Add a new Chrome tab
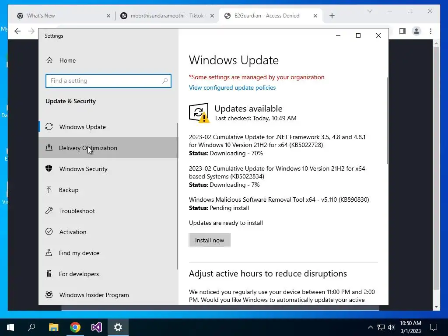 click(332, 16)
